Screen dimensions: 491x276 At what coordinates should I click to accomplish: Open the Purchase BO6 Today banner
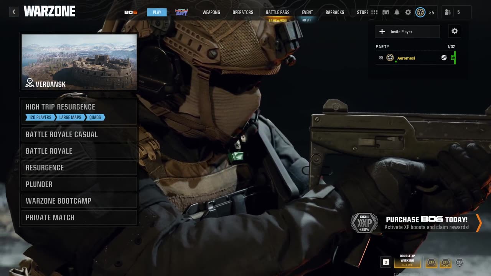click(416, 223)
